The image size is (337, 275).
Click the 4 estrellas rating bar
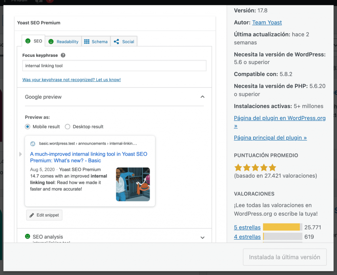[283, 236]
